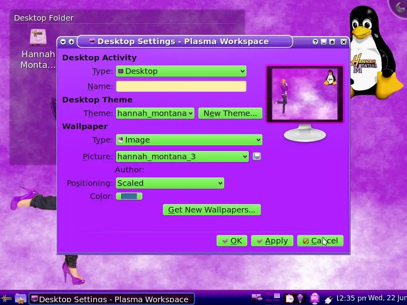The width and height of the screenshot is (407, 305).
Task: Click the lightbulb tray icon
Action: [300, 299]
